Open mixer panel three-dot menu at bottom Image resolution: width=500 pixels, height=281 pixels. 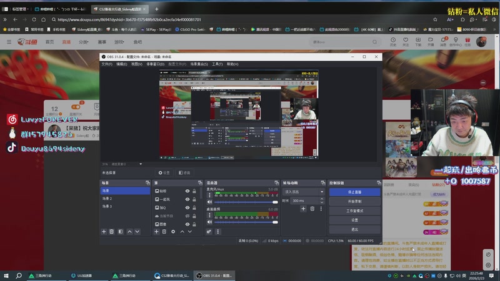pyautogui.click(x=217, y=232)
